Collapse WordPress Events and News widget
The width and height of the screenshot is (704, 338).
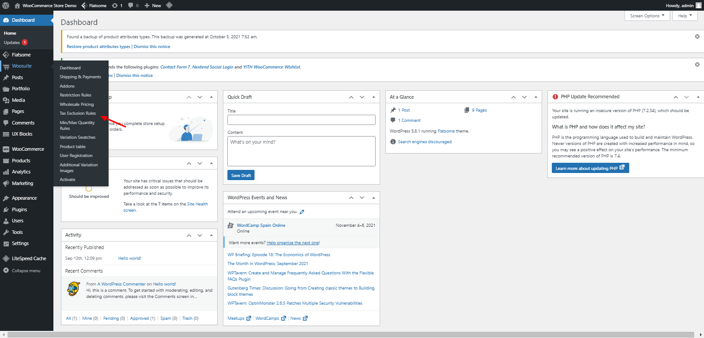point(373,197)
